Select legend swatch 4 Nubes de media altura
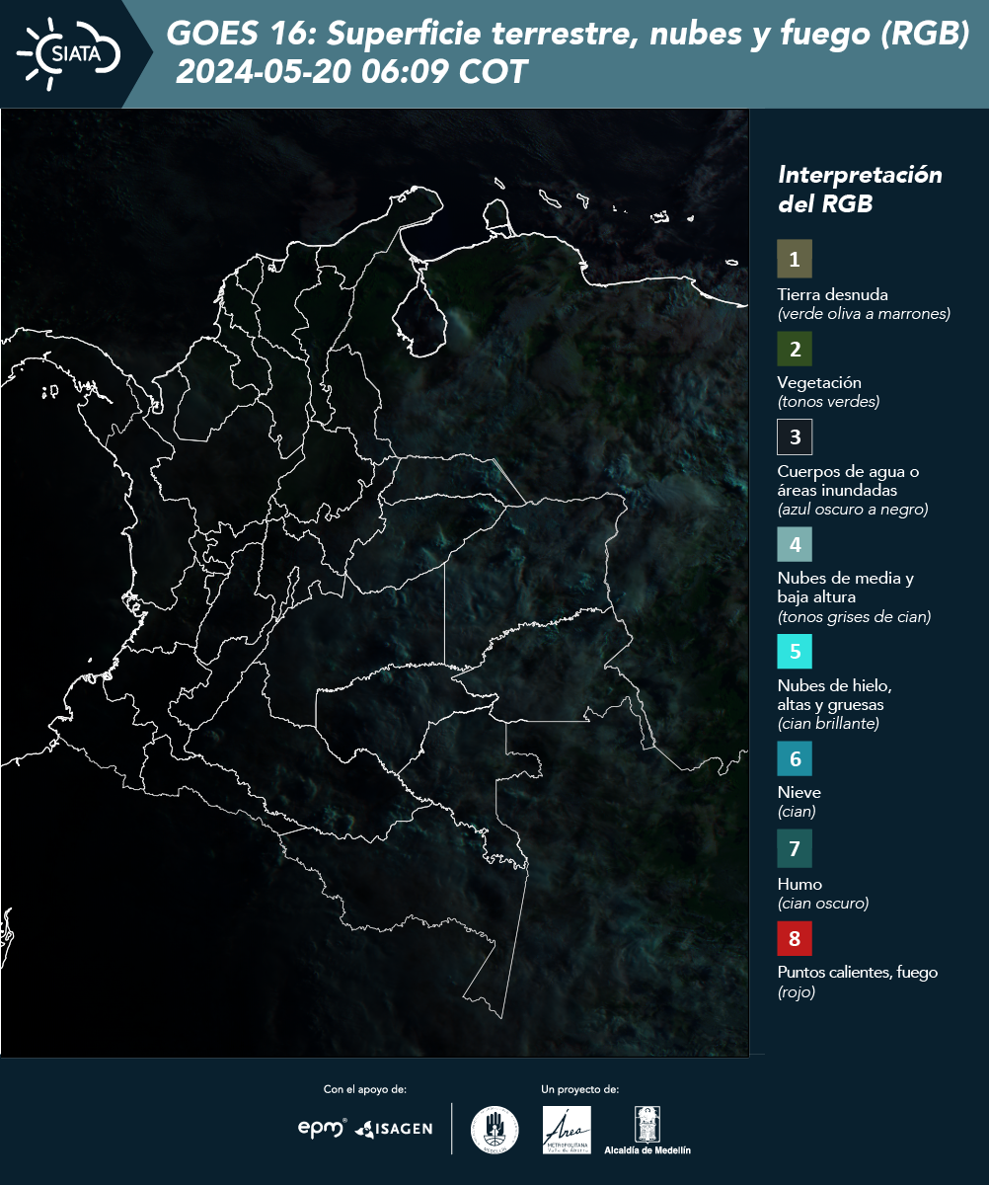The image size is (989, 1185). tap(795, 544)
